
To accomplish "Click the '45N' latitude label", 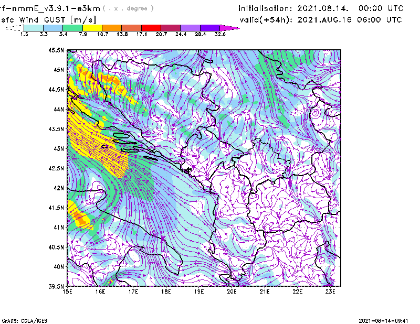I will 59,70.
